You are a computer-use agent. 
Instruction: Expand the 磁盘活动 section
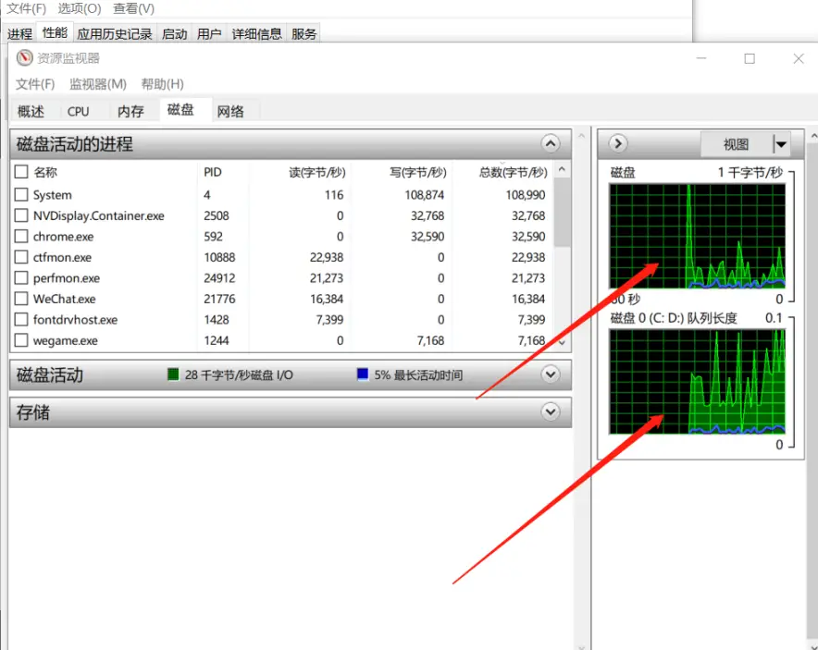point(551,375)
